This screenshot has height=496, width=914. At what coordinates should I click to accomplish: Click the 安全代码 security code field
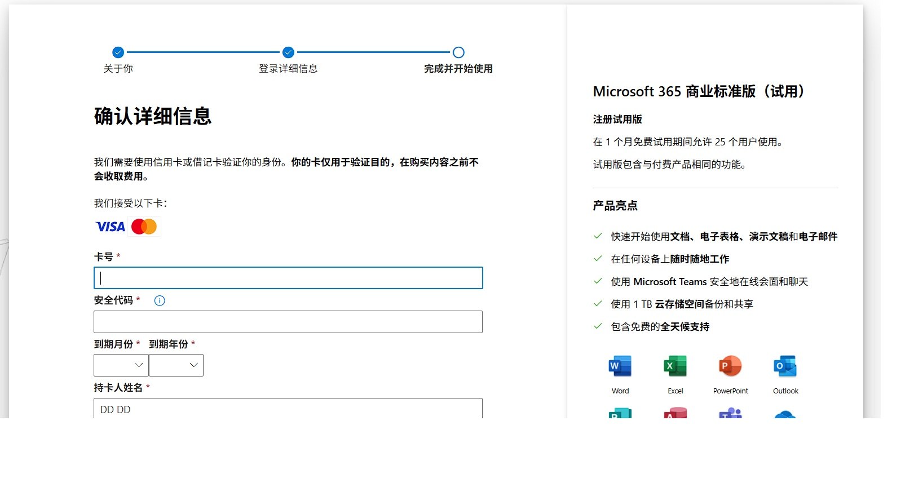point(288,322)
